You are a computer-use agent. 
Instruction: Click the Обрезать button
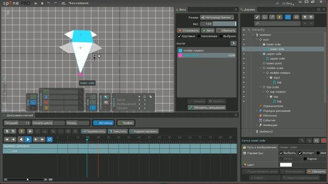point(226,31)
